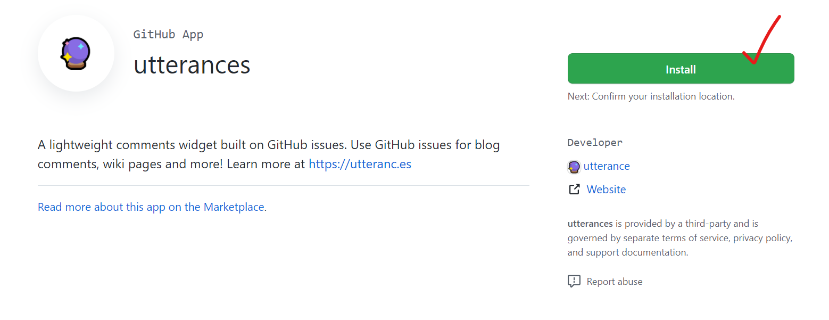Click the red checkmark annotation near Install
The height and width of the screenshot is (320, 829).
[761, 40]
